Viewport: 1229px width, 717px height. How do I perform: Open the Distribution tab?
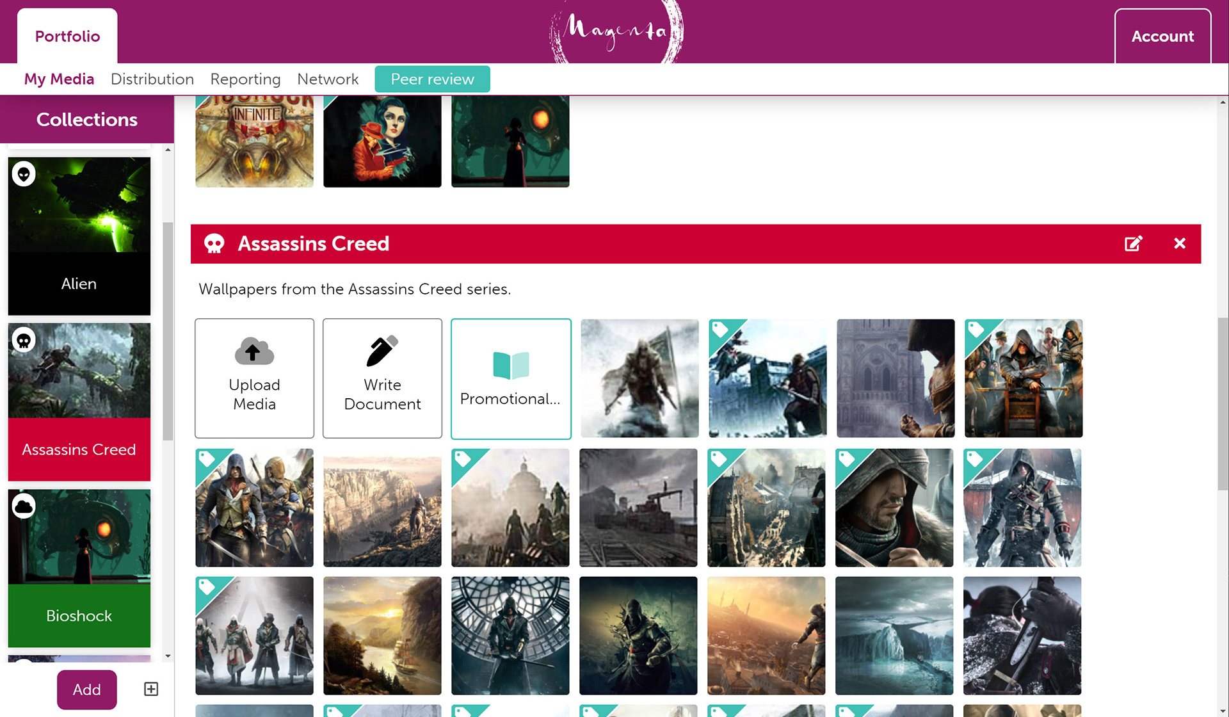[152, 79]
